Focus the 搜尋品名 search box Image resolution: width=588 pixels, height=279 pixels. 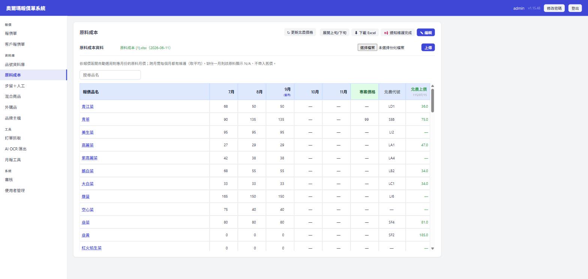click(110, 75)
